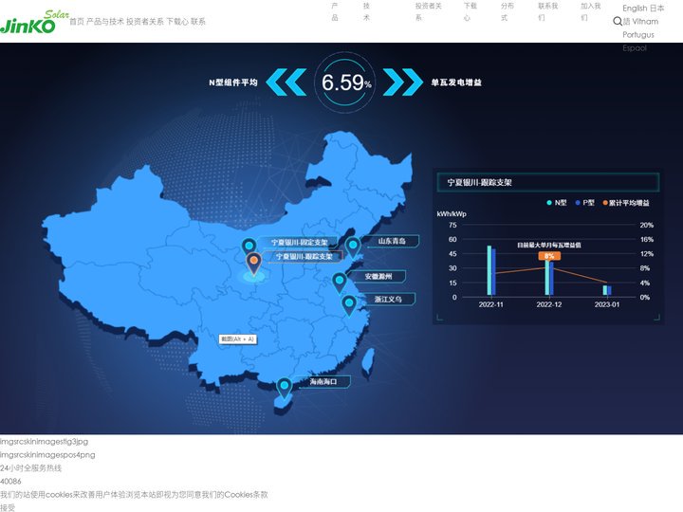This screenshot has width=683, height=512.
Task: Click the 山东青岛 location label
Action: [392, 241]
